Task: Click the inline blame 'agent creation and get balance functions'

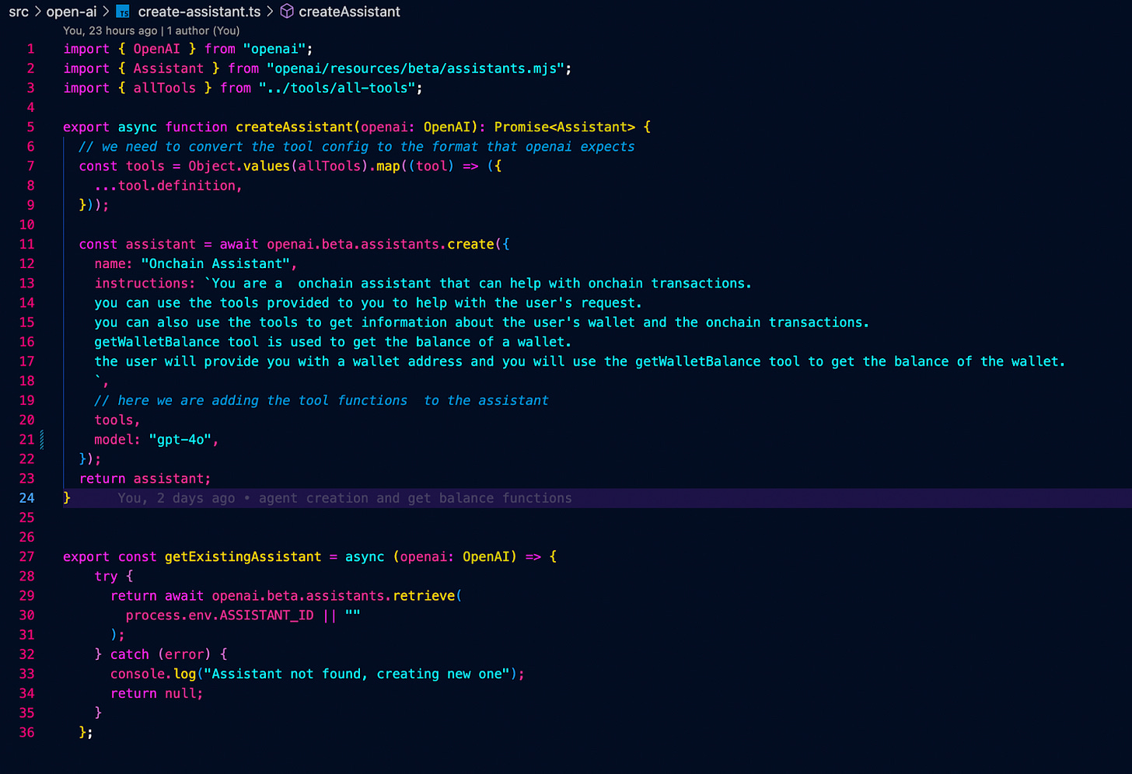Action: [415, 498]
